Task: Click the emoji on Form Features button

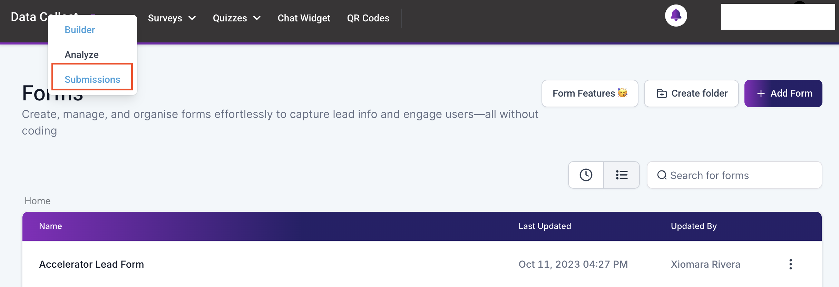Action: [x=623, y=93]
